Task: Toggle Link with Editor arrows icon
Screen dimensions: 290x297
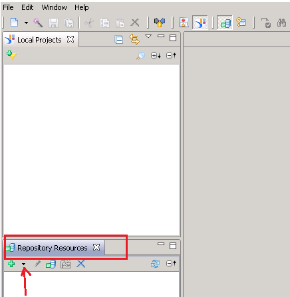Action: click(x=134, y=39)
